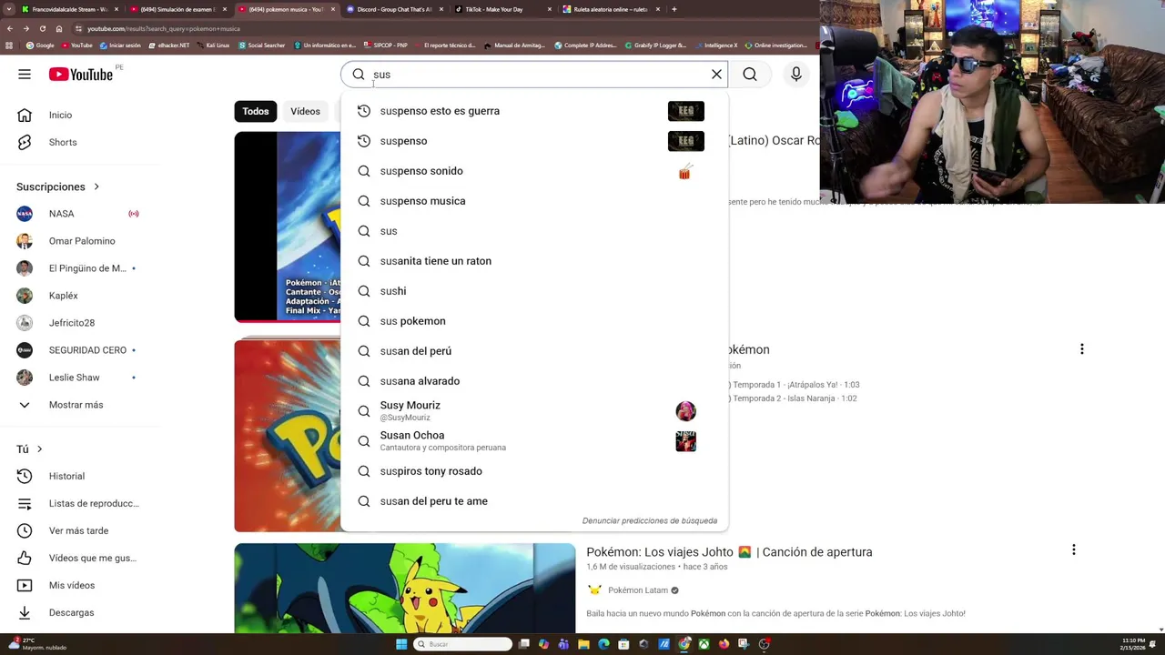The width and height of the screenshot is (1165, 655).
Task: Select suggestion 'susan del perú'
Action: click(534, 351)
